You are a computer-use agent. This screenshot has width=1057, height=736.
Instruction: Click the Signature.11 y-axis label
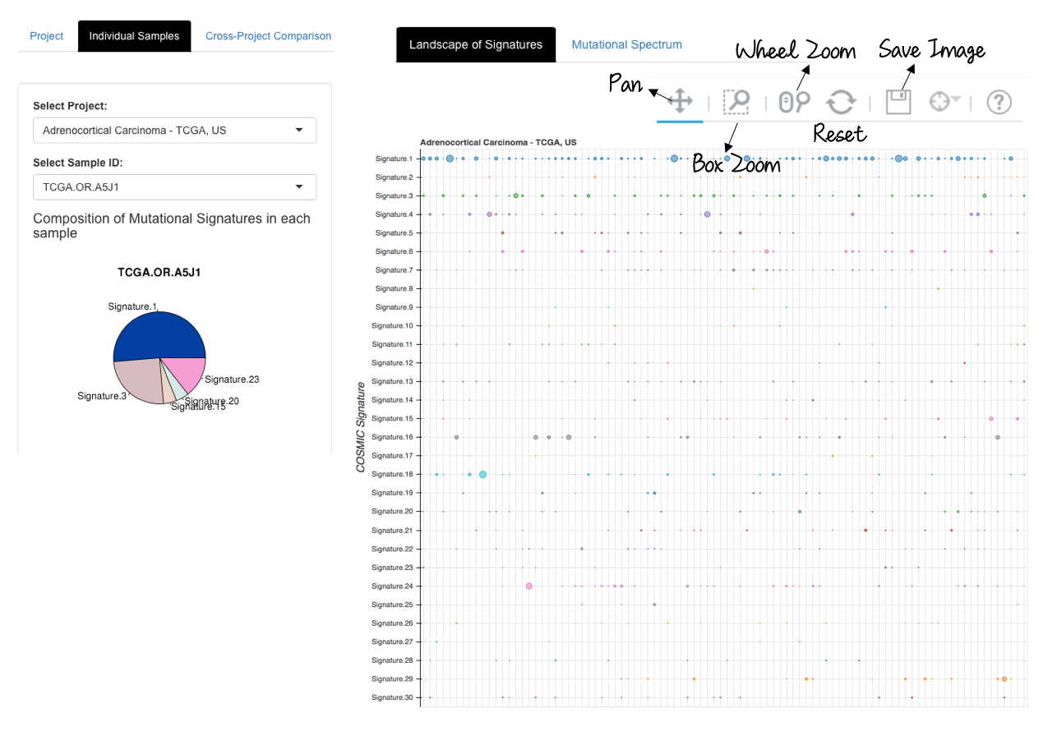pos(391,344)
